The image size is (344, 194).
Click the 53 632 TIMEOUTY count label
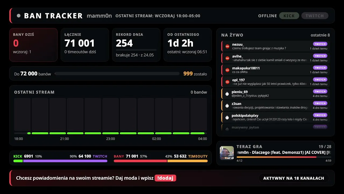pyautogui.click(x=191, y=156)
